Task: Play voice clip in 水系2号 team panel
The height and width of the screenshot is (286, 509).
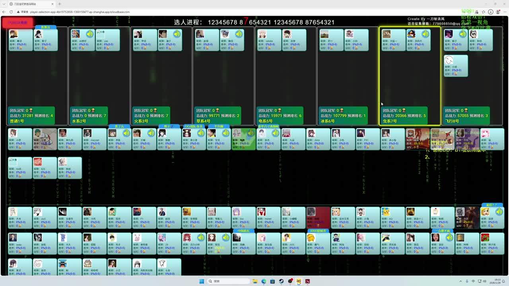Action: click(89, 34)
